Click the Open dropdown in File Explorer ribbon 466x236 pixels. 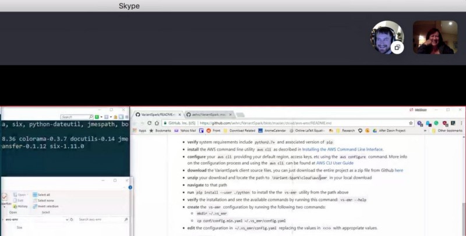(x=21, y=195)
